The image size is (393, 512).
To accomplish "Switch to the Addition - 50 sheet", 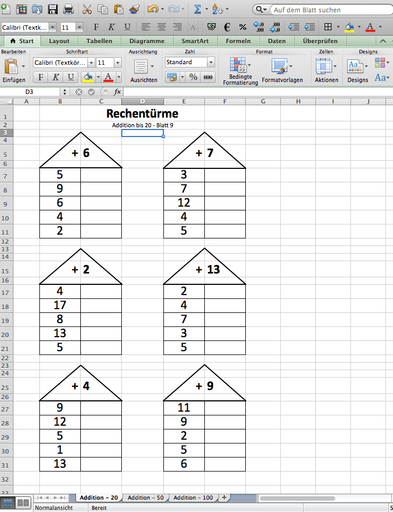I will tap(146, 497).
